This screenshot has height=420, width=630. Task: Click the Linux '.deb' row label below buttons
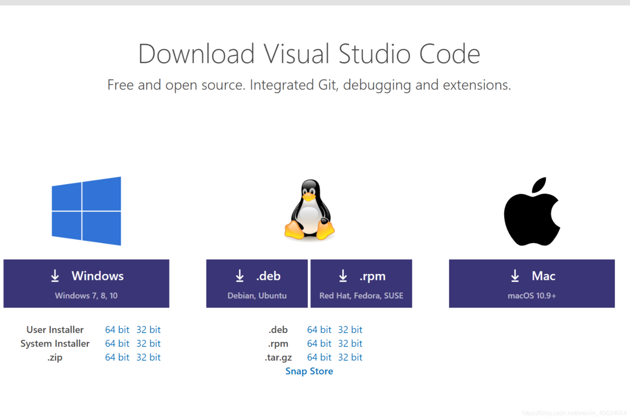click(278, 329)
